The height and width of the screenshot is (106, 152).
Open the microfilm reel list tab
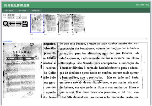tap(36, 10)
